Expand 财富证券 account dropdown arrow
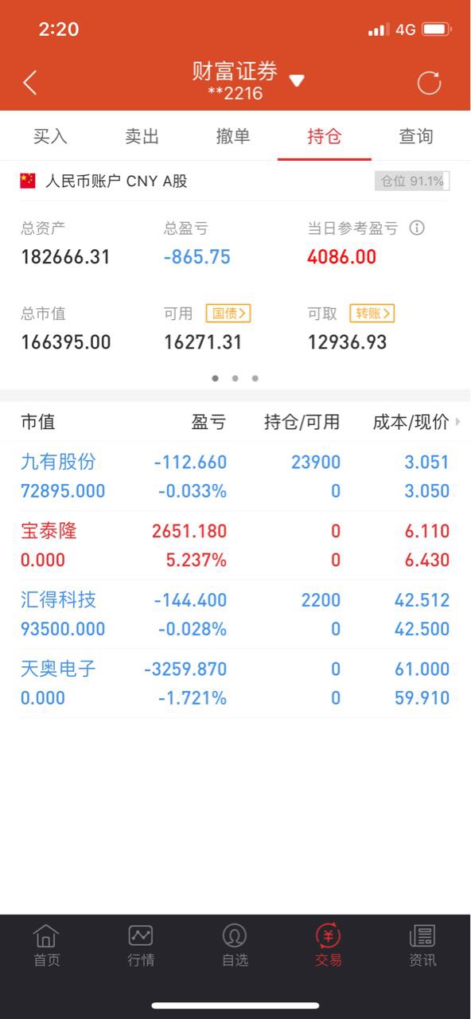The height and width of the screenshot is (1019, 471). pos(297,80)
